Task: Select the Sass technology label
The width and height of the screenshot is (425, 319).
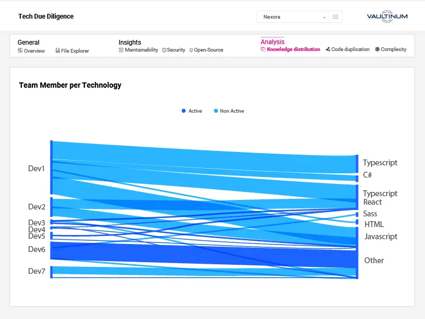Action: (x=370, y=214)
